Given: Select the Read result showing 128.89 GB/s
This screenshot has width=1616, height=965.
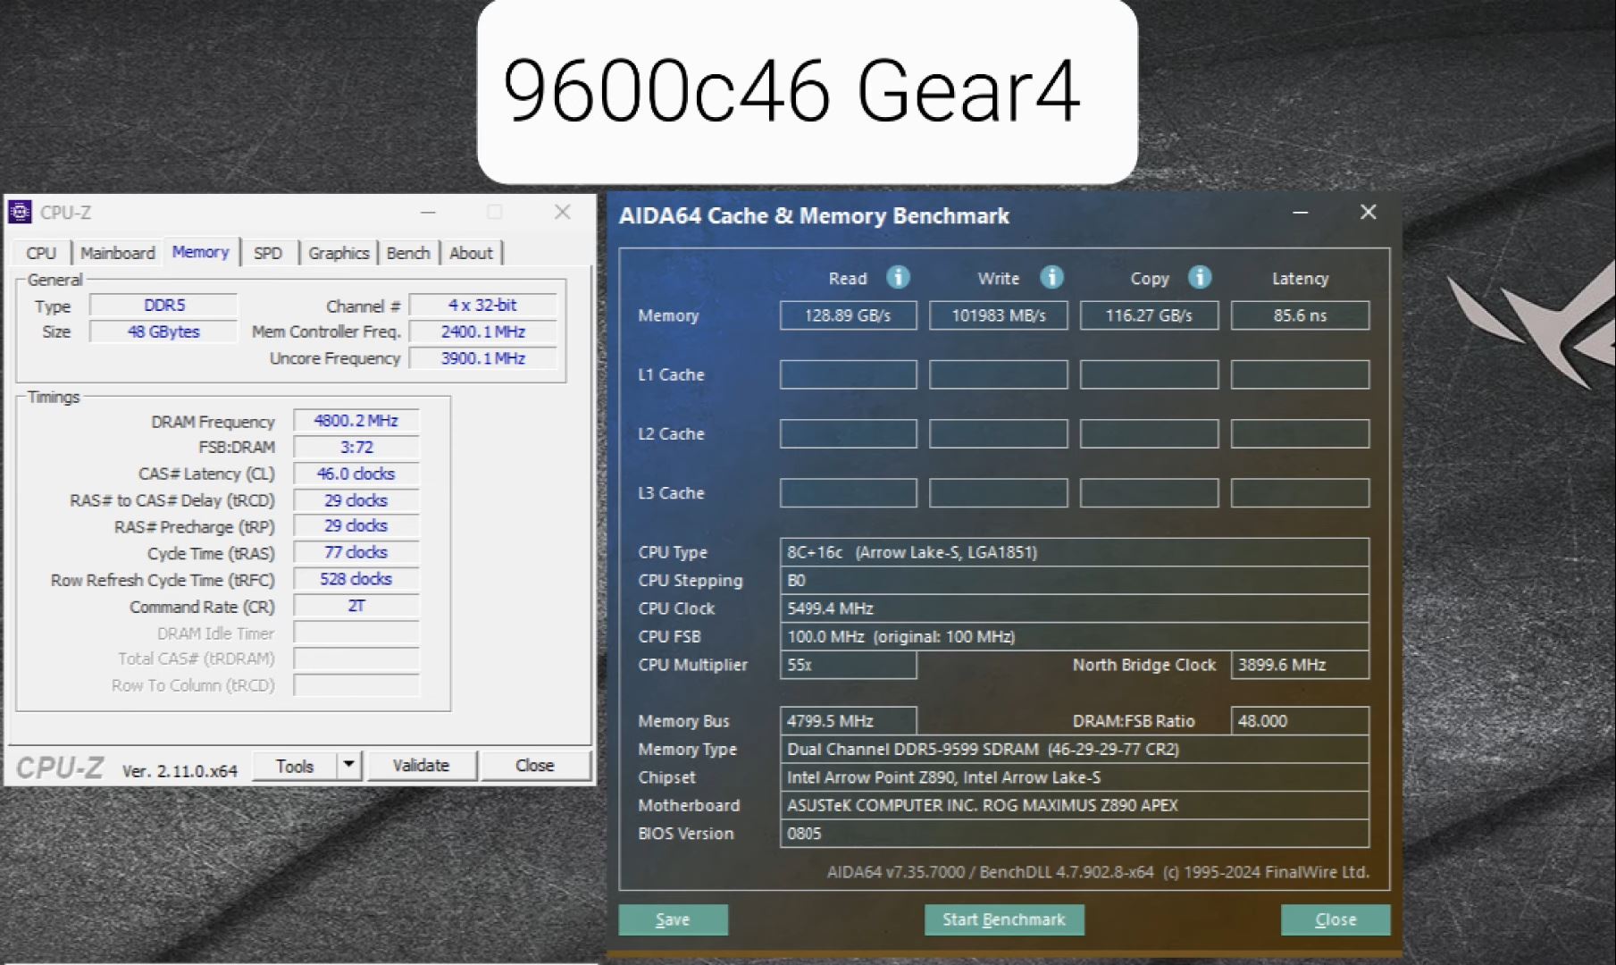Looking at the screenshot, I should [848, 315].
